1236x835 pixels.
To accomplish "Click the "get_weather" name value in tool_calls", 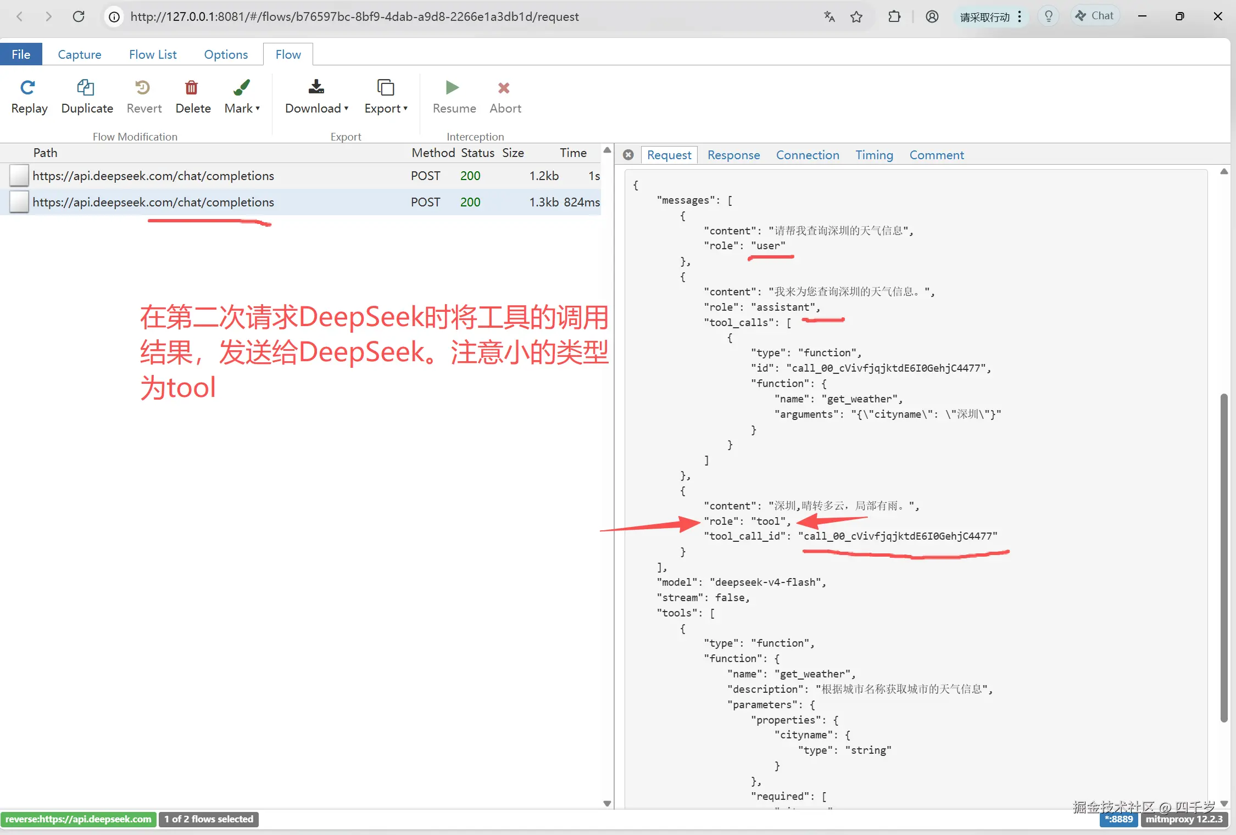I will click(x=859, y=399).
